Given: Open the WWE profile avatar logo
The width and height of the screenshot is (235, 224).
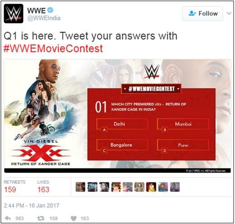Looking at the screenshot, I should pos(14,14).
